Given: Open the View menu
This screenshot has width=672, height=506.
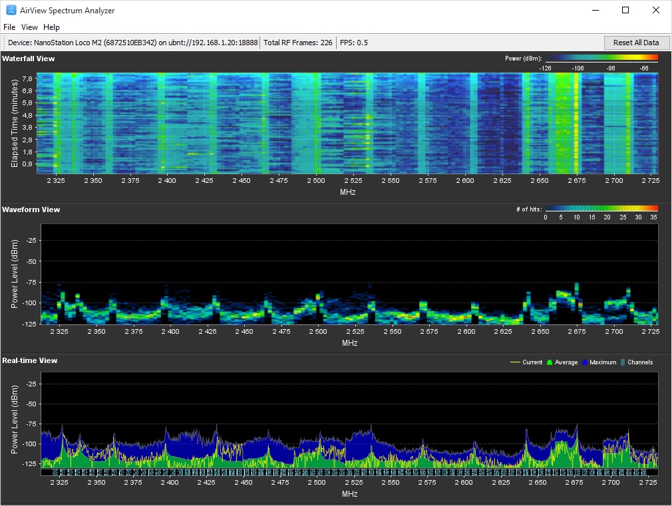Looking at the screenshot, I should coord(29,27).
